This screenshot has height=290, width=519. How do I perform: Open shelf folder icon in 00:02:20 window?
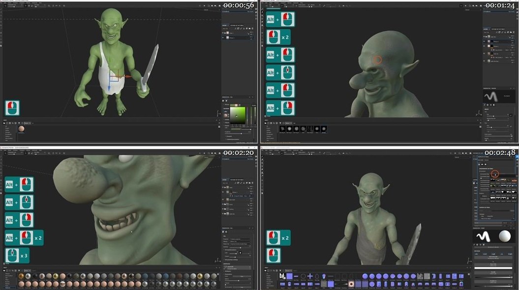4,270
